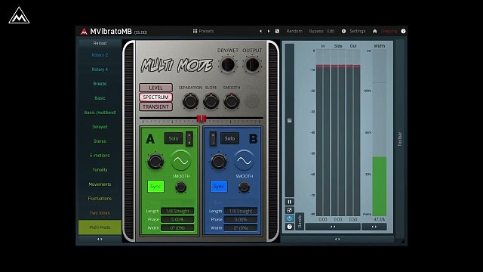Image resolution: width=483 pixels, height=272 pixels.
Task: Flip the rocker switch in band A
Action: tap(189, 139)
